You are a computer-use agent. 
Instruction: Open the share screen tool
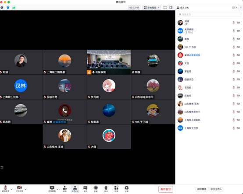click(52, 189)
